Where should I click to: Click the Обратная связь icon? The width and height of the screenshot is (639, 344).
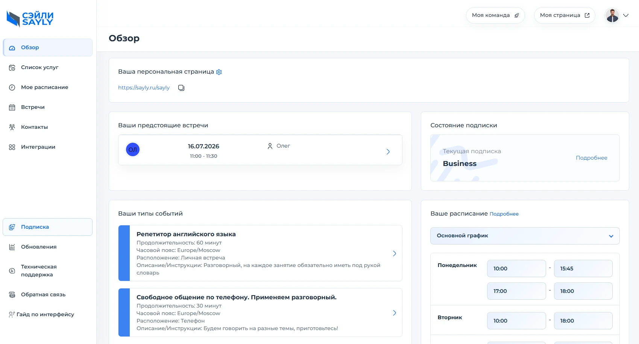[x=12, y=295]
